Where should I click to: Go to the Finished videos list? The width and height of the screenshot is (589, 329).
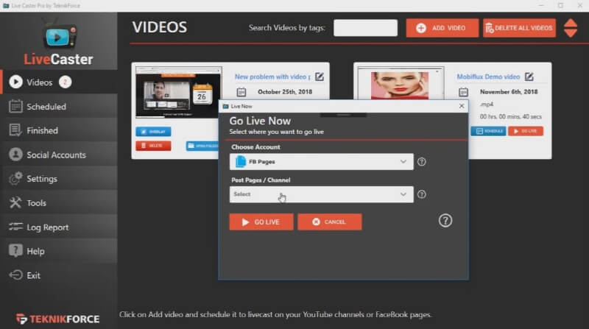[60, 131]
